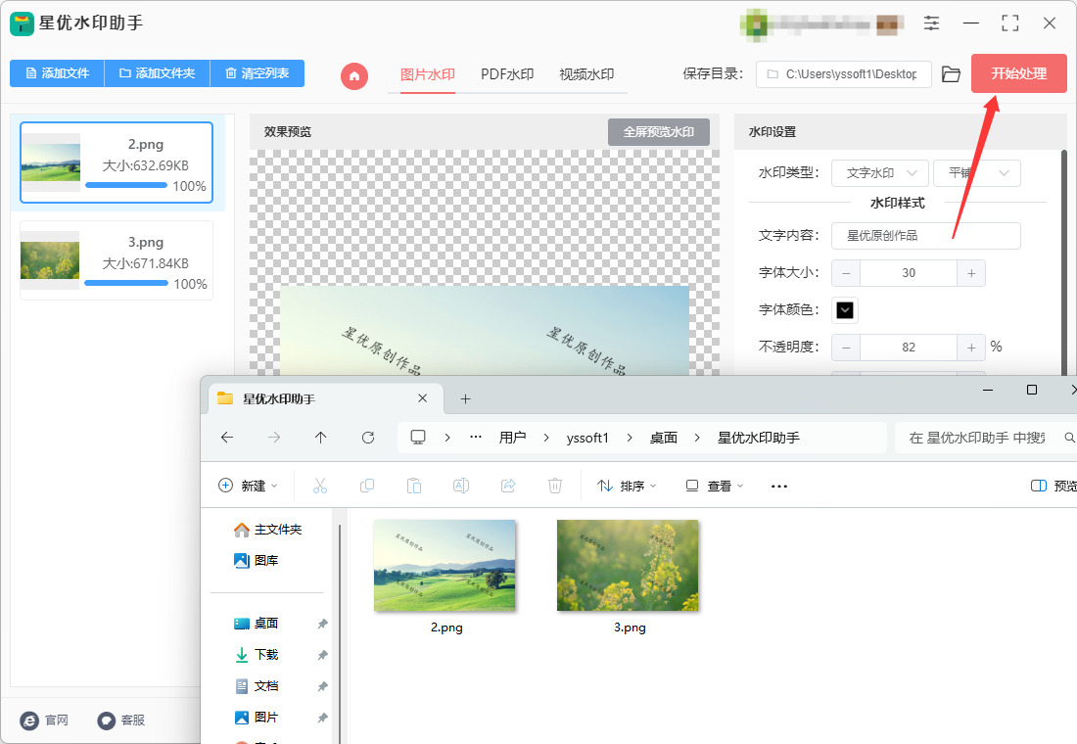Expand the 新建 menu in Explorer
The height and width of the screenshot is (744, 1077).
pos(248,486)
